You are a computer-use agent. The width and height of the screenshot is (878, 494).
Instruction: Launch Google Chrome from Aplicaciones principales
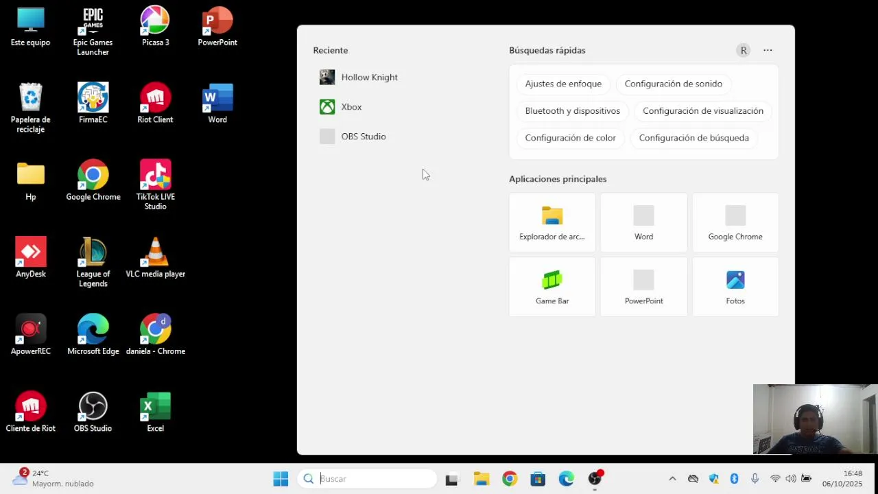735,223
